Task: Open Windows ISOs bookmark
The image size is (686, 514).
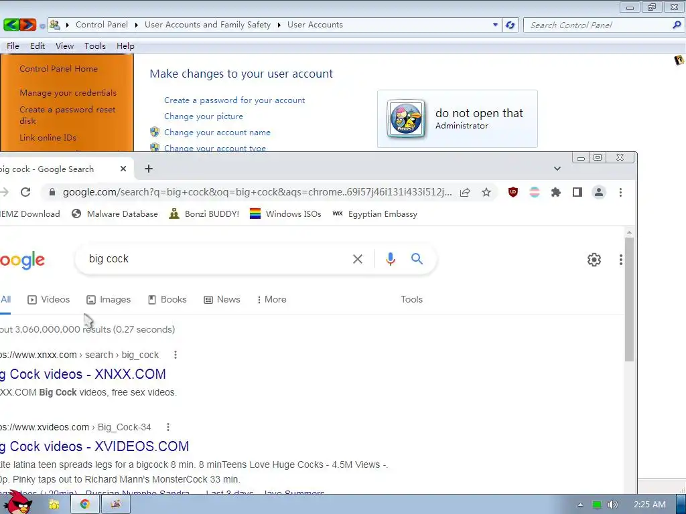Action: pos(285,214)
